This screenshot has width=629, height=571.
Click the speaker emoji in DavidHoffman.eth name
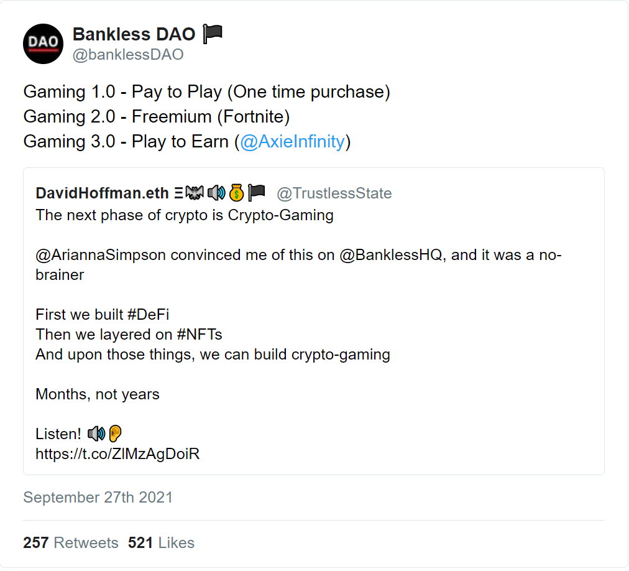click(x=217, y=193)
